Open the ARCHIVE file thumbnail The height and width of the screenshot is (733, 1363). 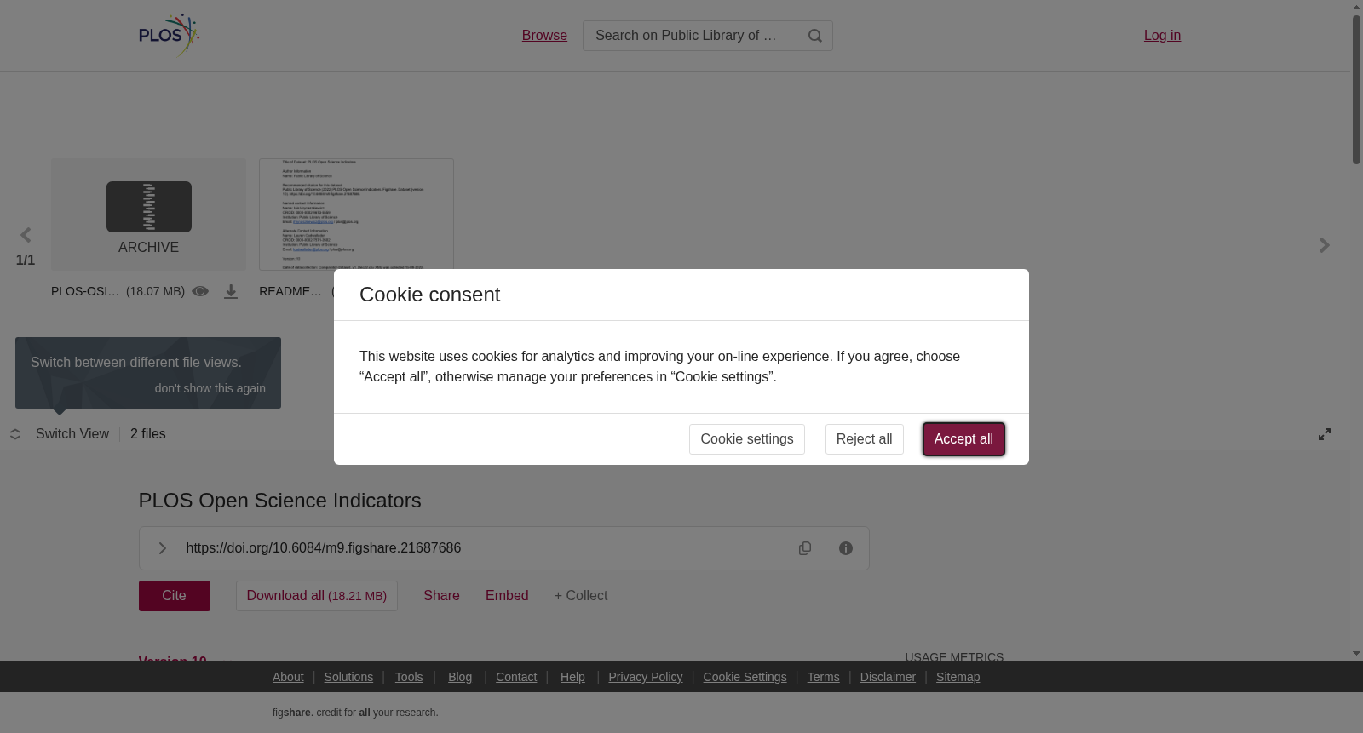point(148,215)
